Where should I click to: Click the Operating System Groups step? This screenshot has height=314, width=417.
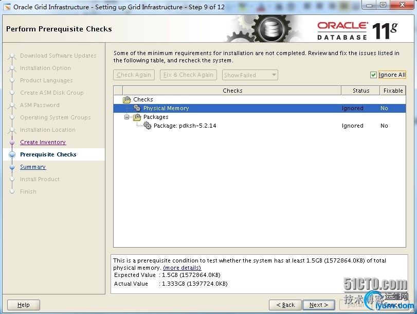[x=56, y=117]
